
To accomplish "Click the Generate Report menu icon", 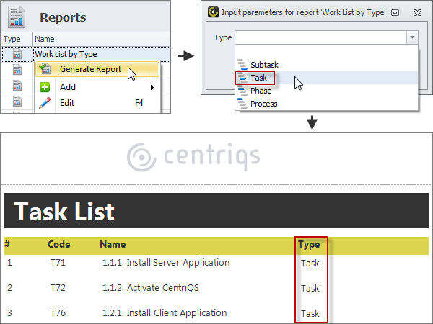I will point(45,69).
